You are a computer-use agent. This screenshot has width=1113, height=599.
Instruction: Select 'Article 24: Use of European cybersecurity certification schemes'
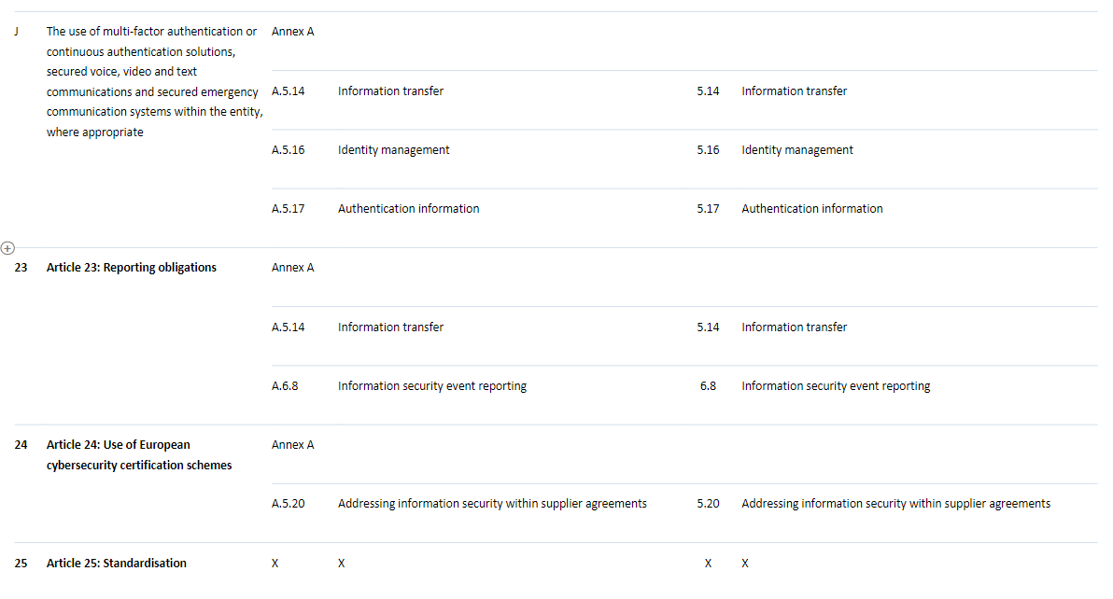tap(138, 454)
